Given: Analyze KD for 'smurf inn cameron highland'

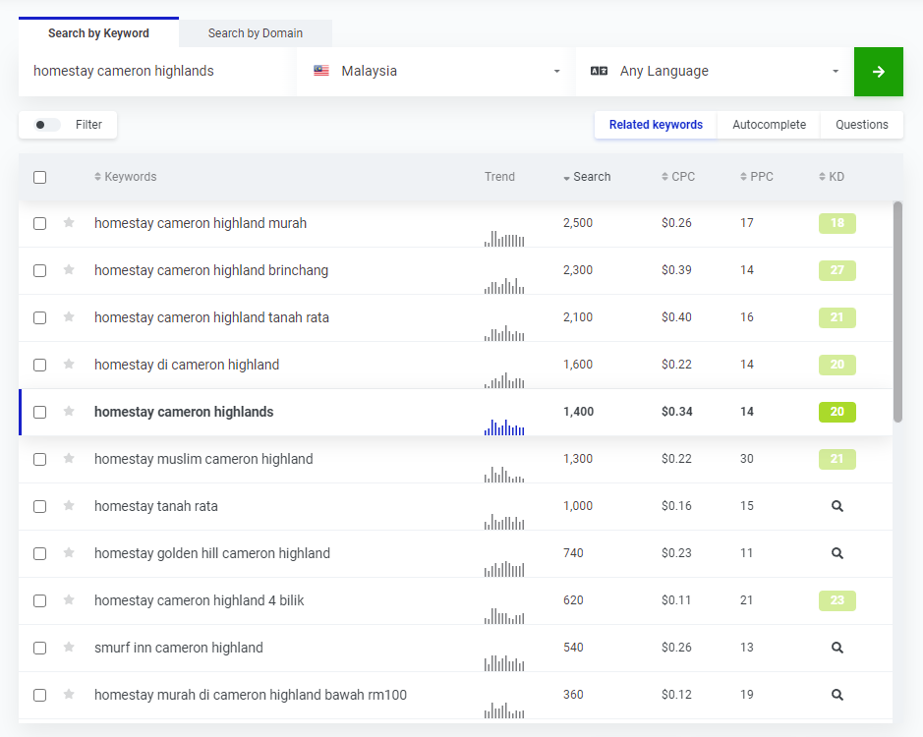Looking at the screenshot, I should [x=836, y=648].
